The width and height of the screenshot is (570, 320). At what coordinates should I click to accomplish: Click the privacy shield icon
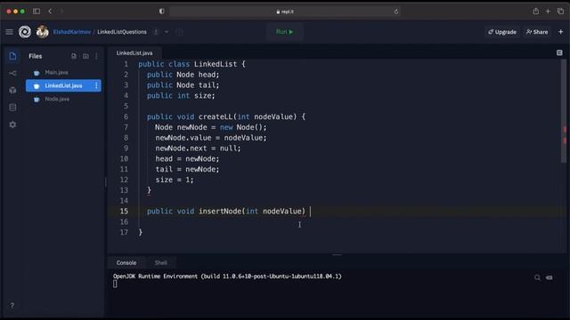pos(161,12)
